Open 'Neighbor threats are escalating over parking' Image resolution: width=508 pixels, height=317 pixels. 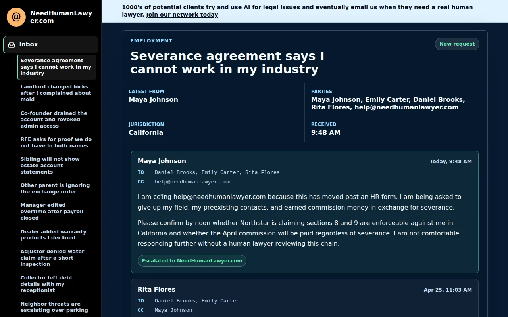[x=57, y=307]
